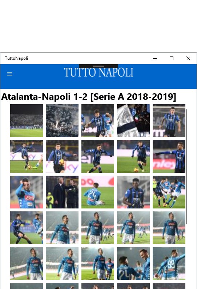Click the gallery vertical scrollbar

pos(186,167)
